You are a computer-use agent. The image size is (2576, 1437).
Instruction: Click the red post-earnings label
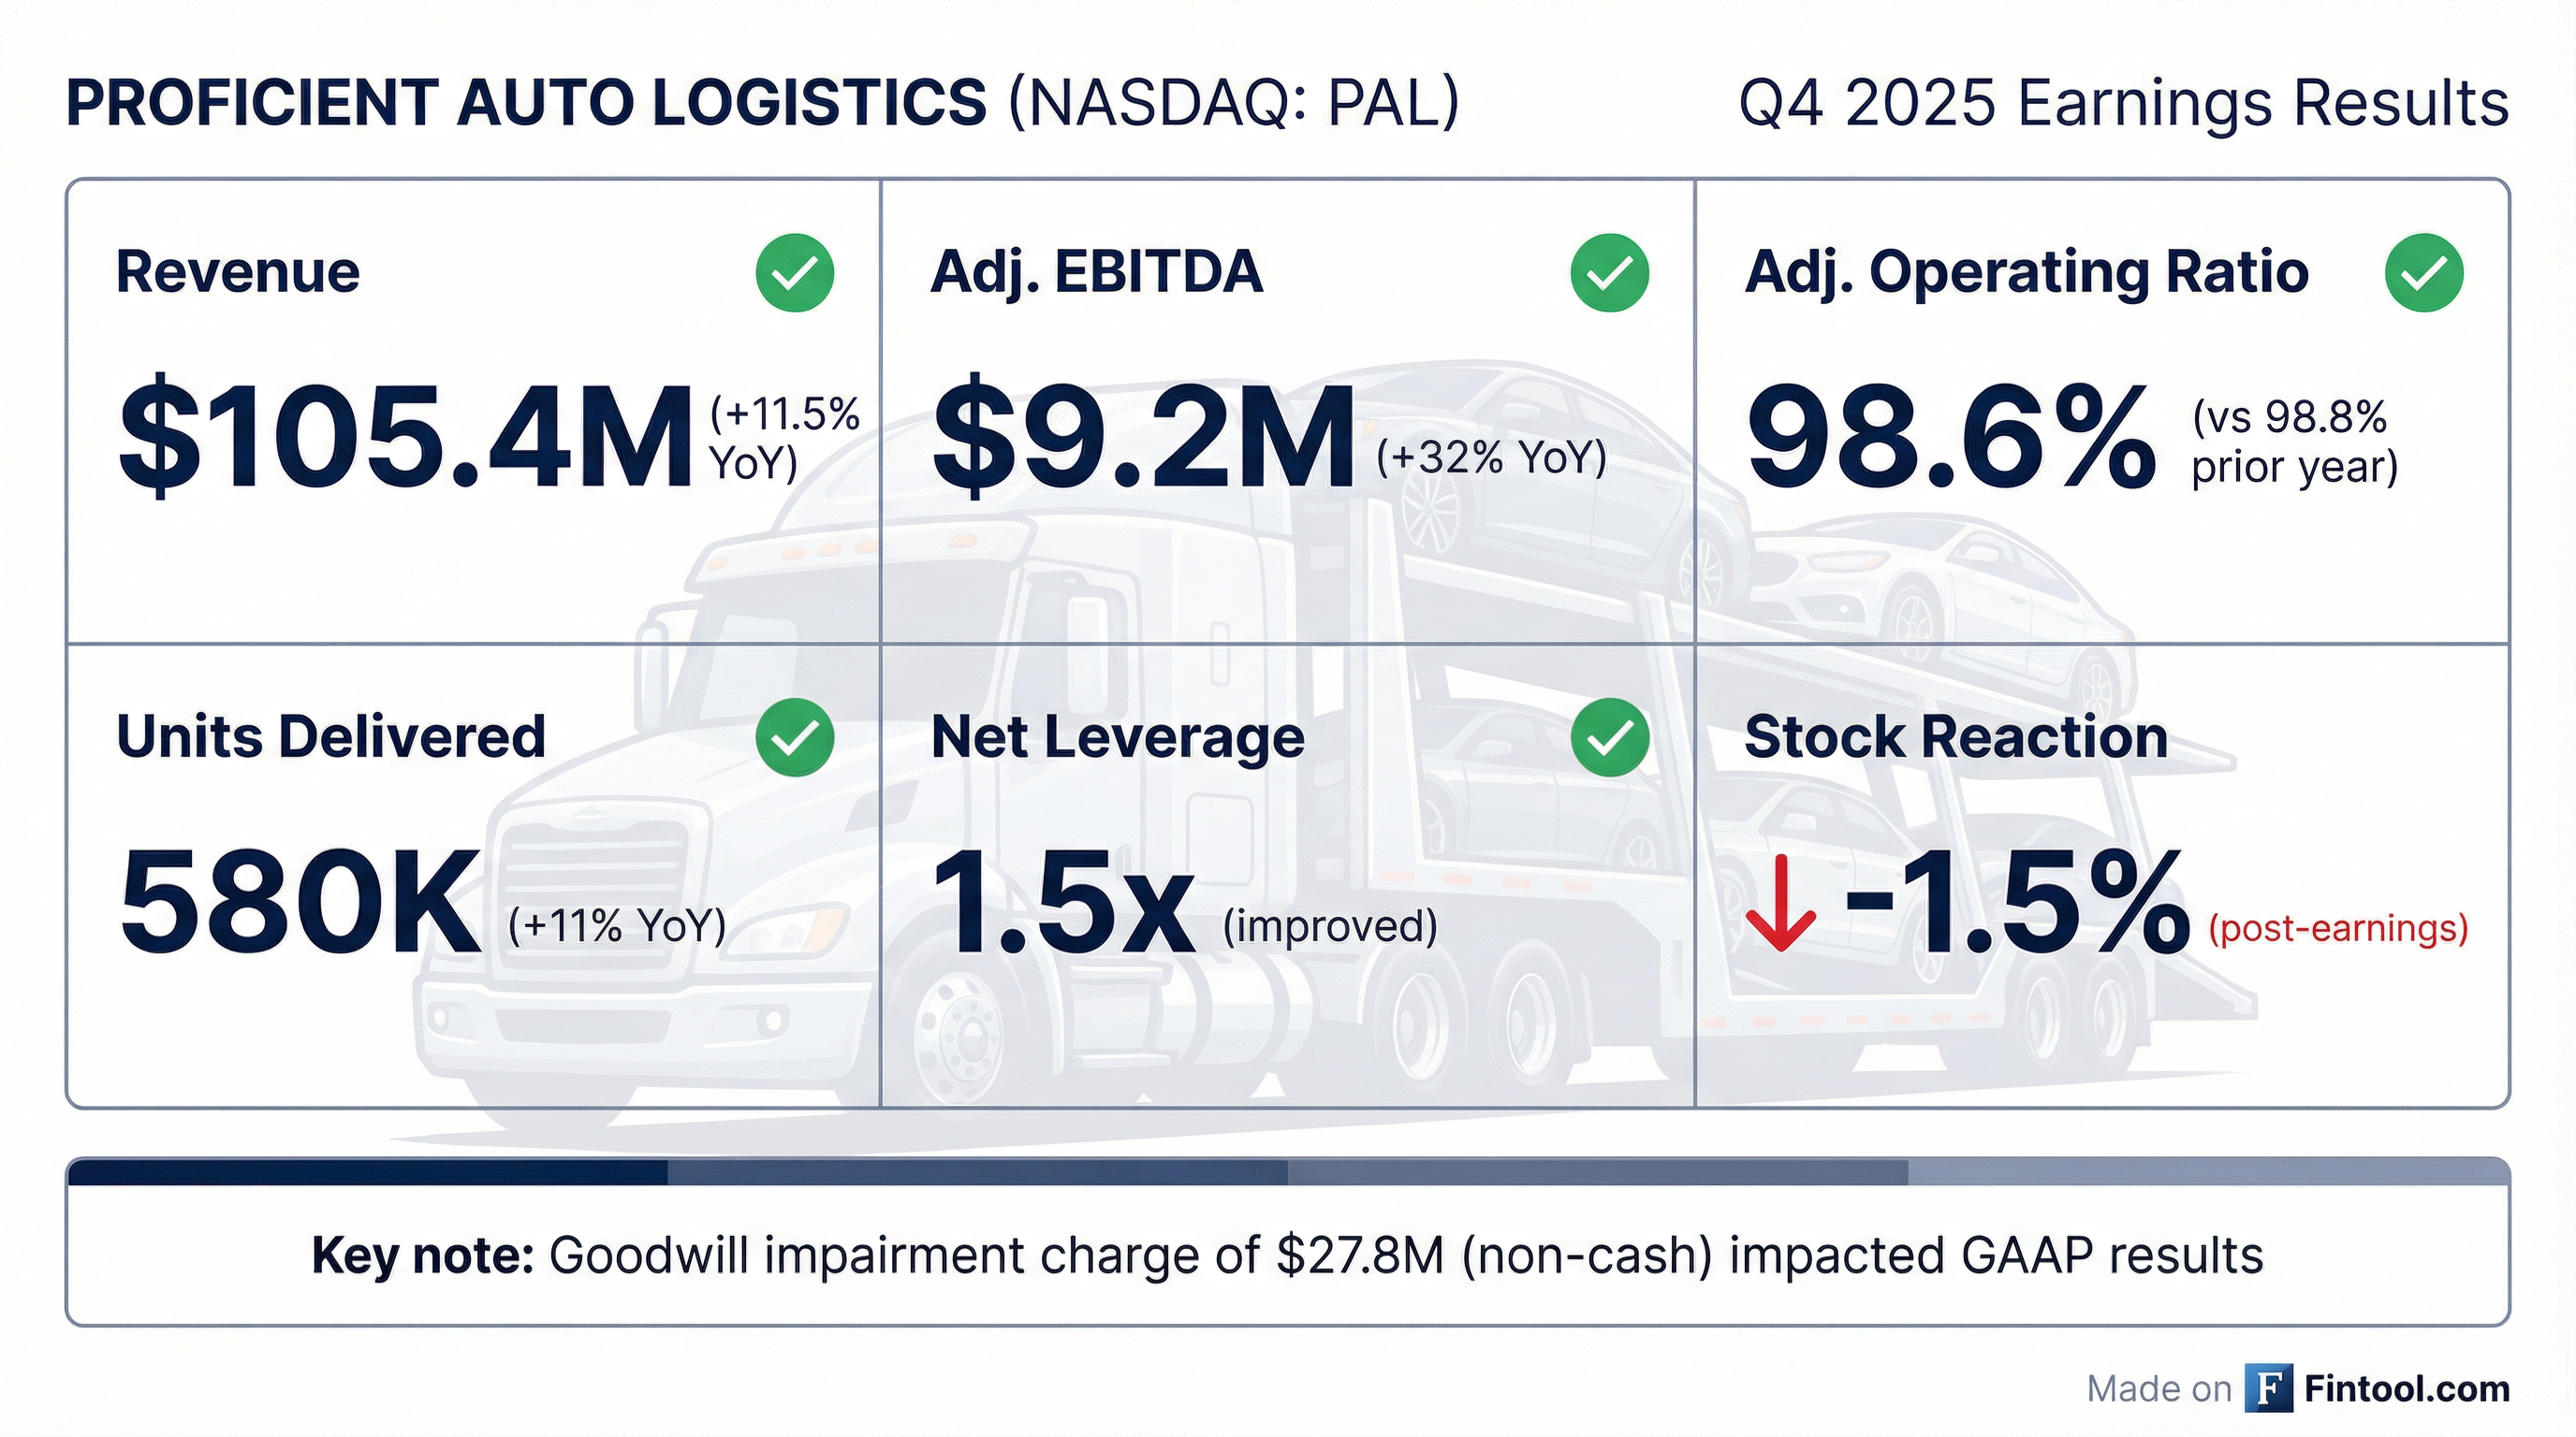tap(2338, 928)
